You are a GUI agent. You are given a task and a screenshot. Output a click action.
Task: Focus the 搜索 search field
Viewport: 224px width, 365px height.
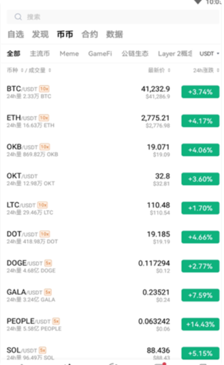[113, 17]
